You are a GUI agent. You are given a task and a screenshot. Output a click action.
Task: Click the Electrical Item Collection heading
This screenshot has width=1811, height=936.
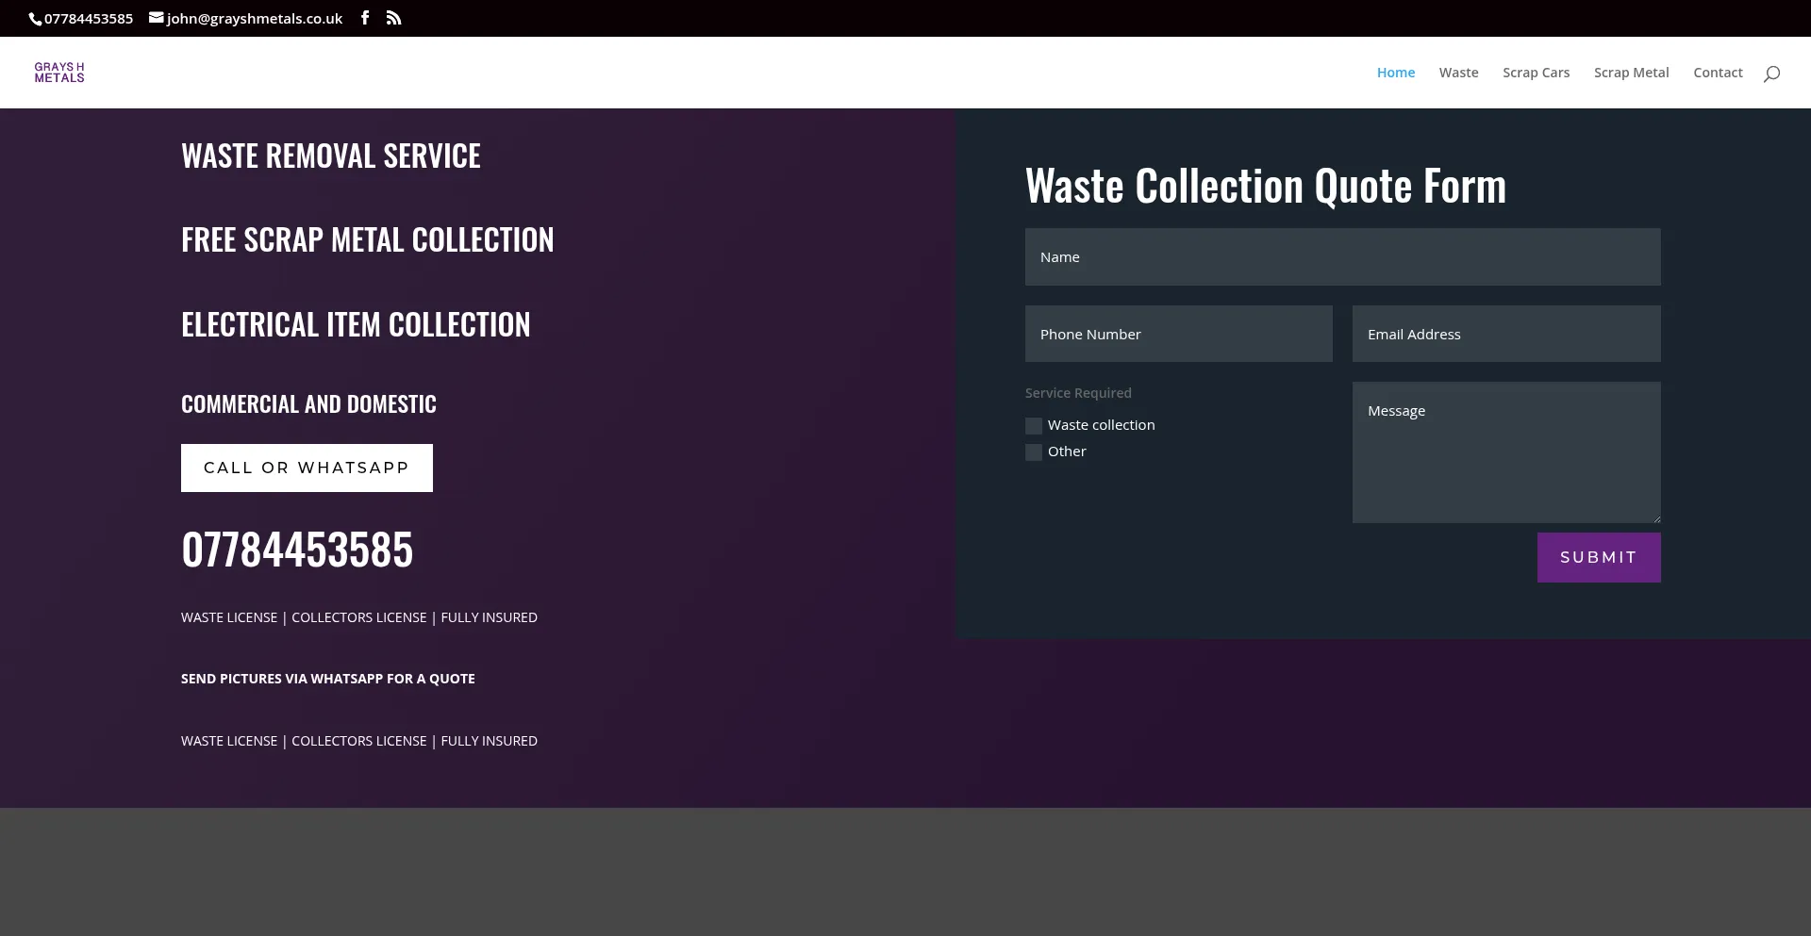click(356, 324)
